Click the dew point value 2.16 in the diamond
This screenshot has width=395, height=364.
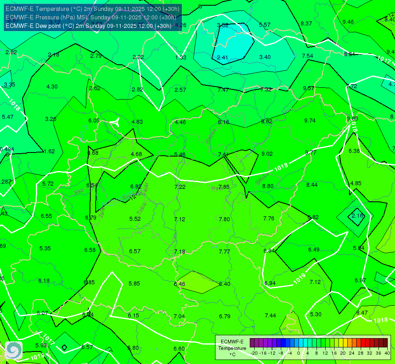click(x=357, y=216)
